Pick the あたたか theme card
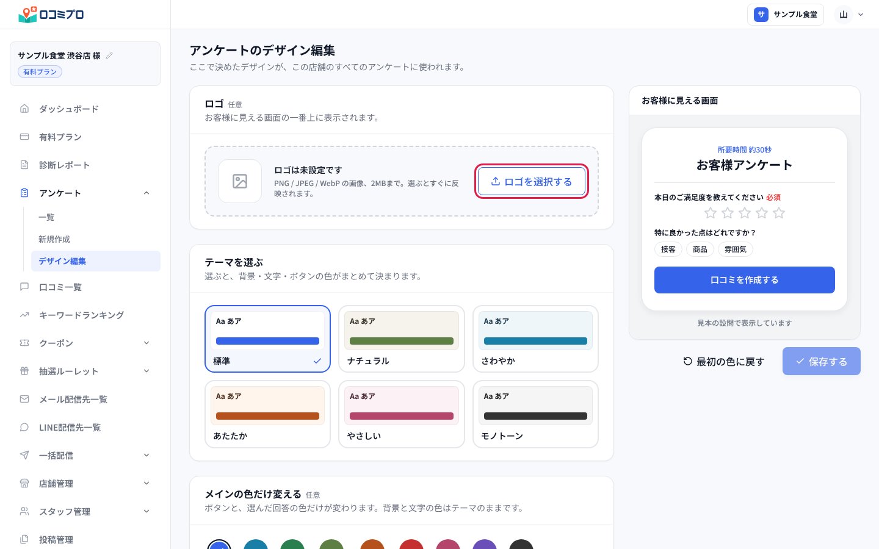Image resolution: width=879 pixels, height=549 pixels. point(267,414)
